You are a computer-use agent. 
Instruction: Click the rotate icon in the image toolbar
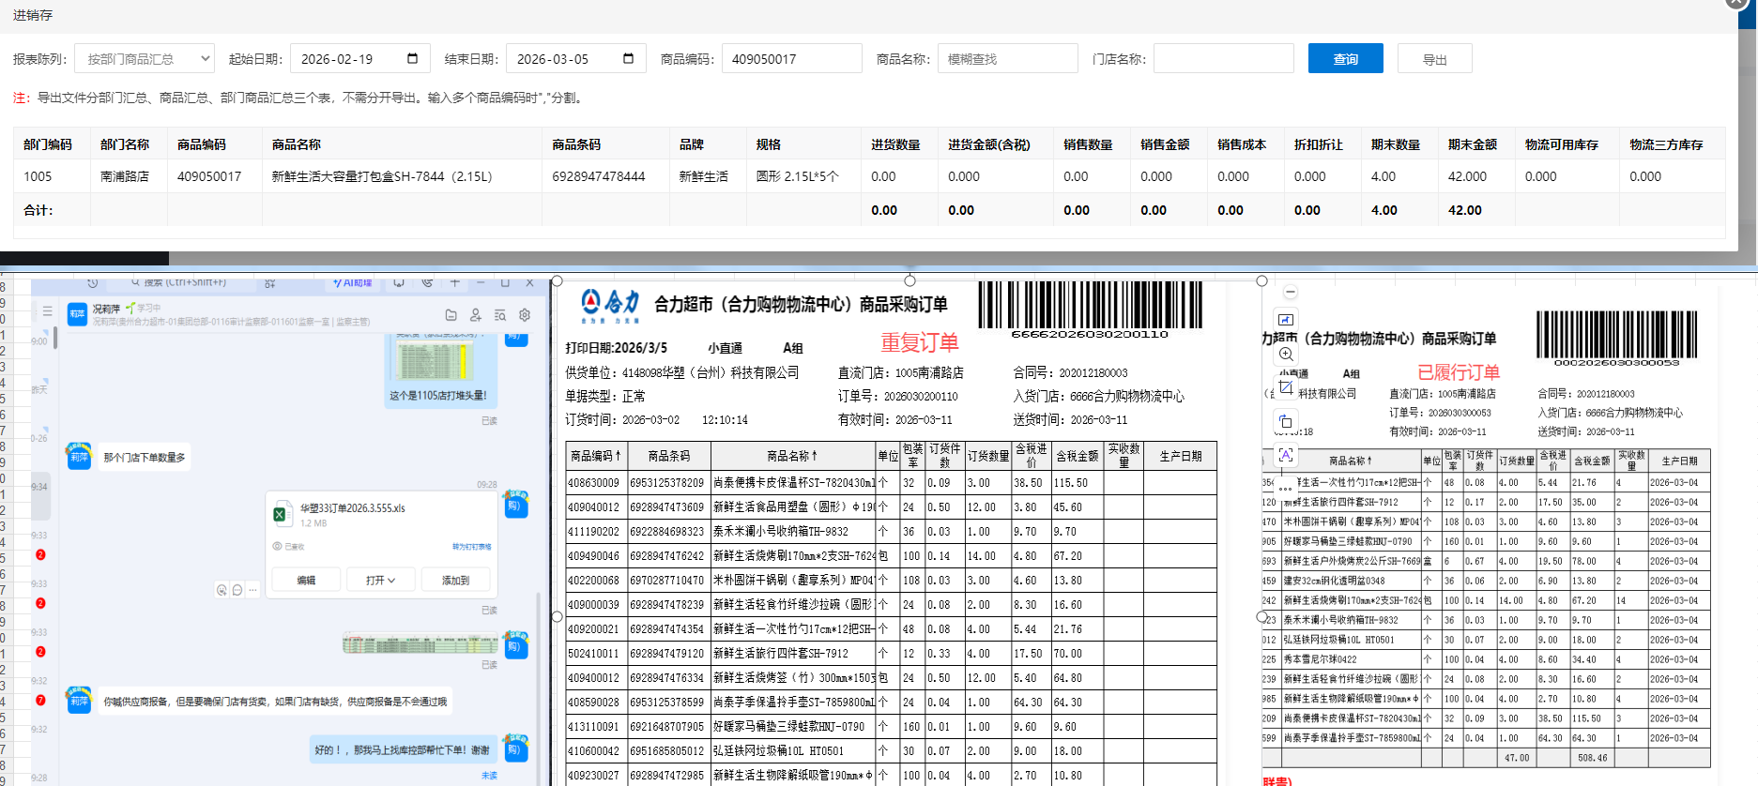[1286, 421]
